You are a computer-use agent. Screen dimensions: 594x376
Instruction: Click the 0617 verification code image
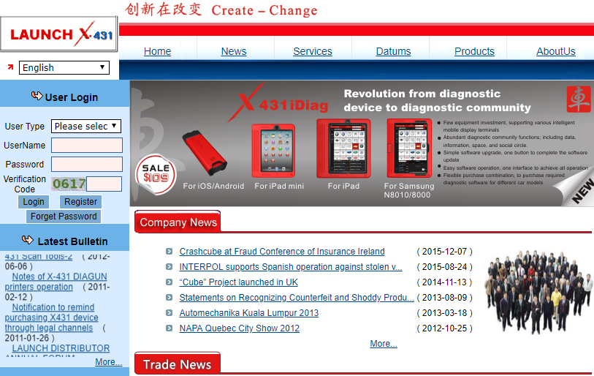point(69,184)
